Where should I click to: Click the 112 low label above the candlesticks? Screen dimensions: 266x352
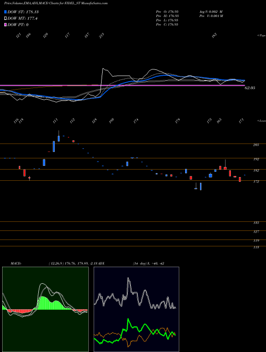(x=72, y=121)
